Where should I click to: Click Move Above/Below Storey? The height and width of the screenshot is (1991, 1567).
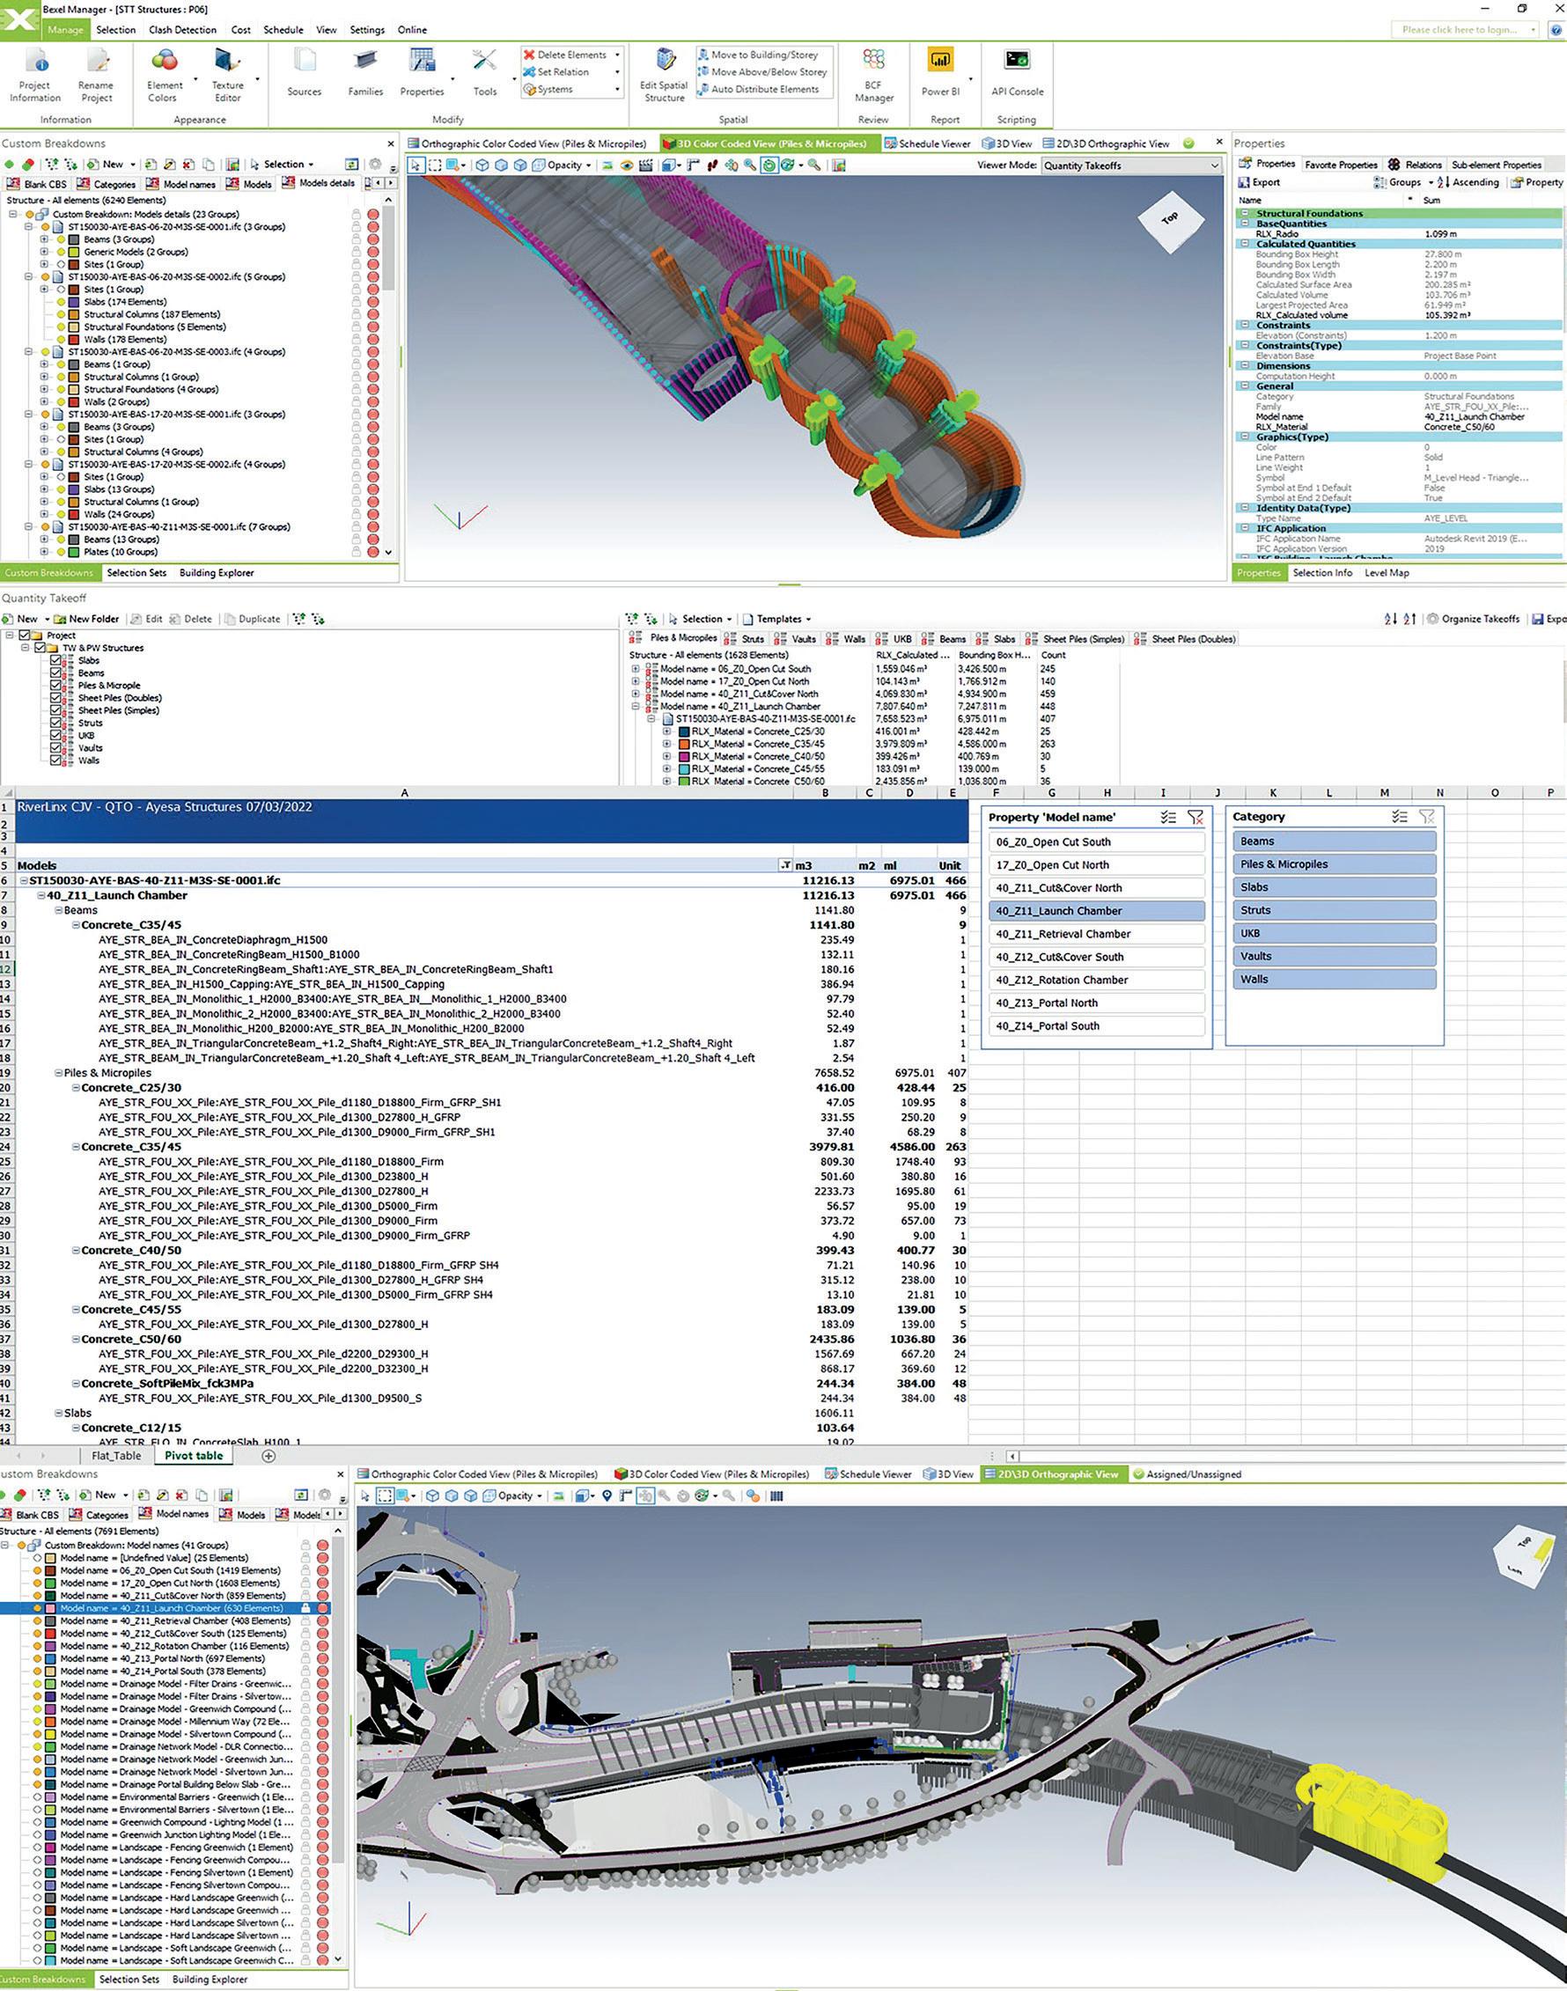pos(762,71)
